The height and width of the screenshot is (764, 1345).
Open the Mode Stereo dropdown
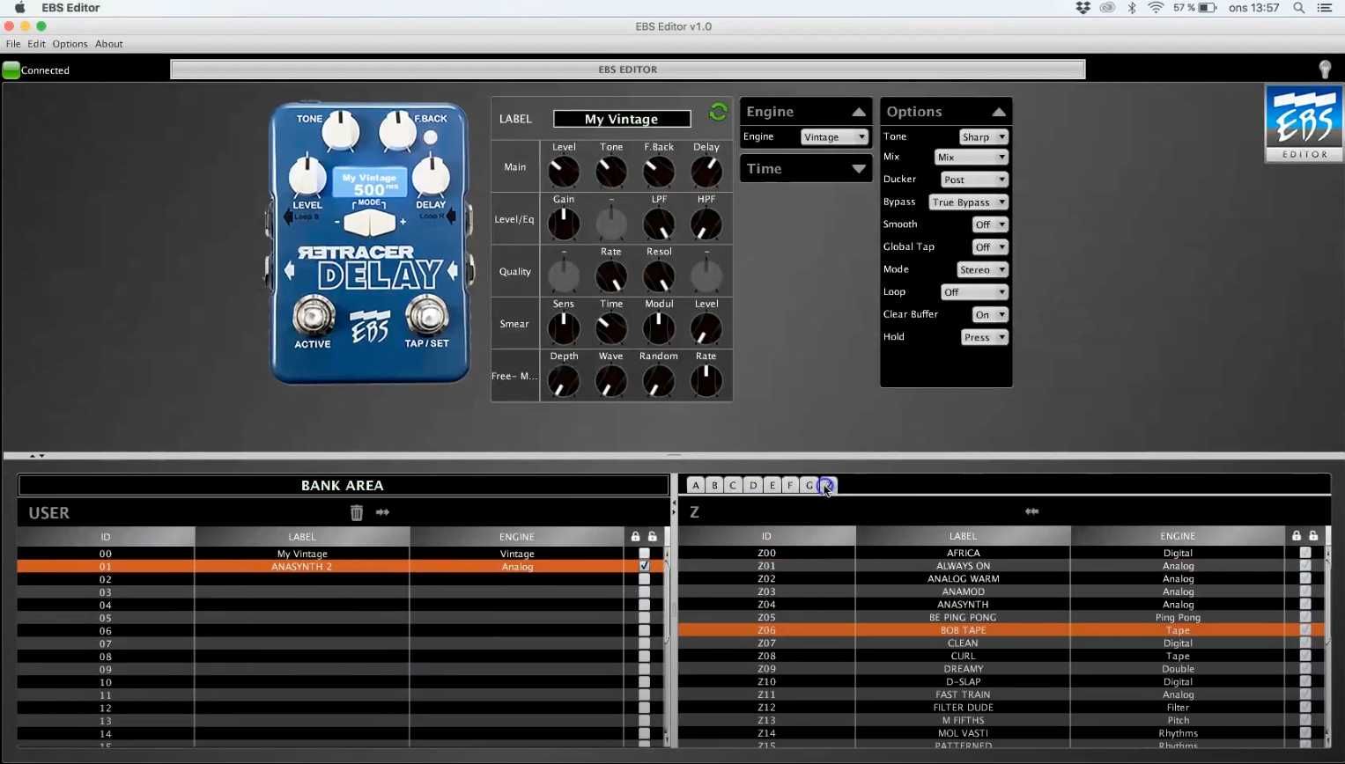982,269
